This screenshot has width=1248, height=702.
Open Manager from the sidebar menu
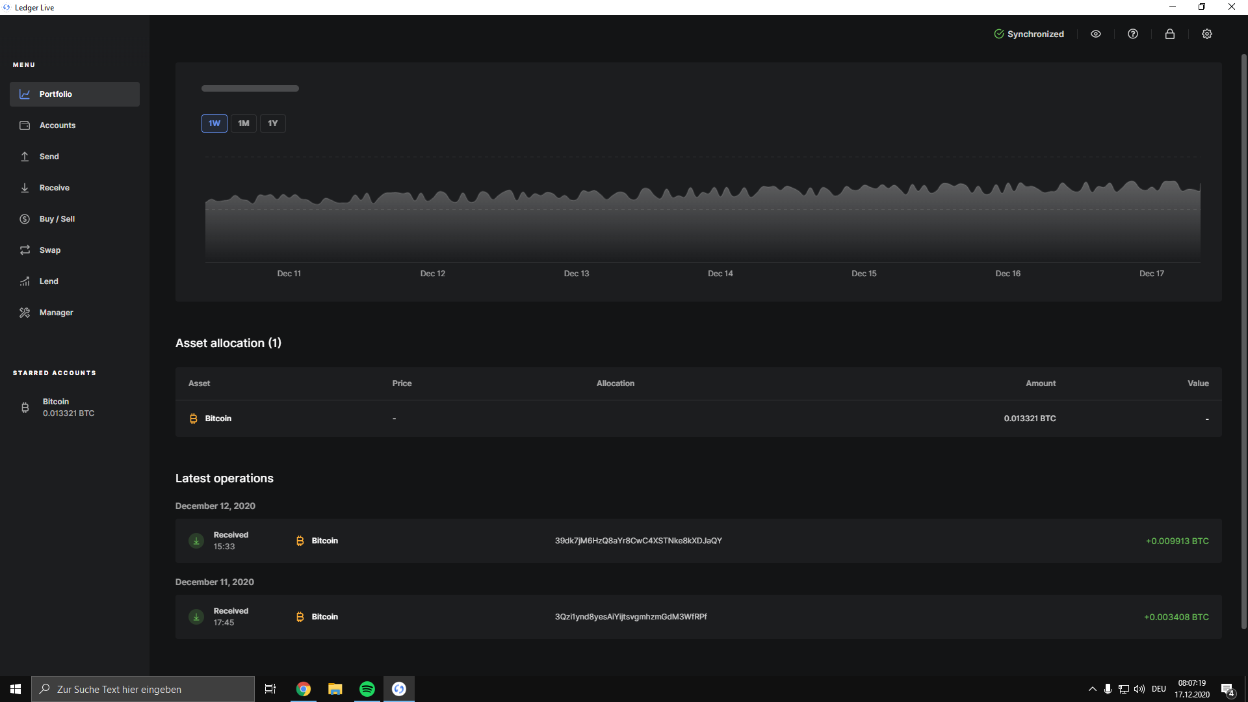[x=56, y=313]
